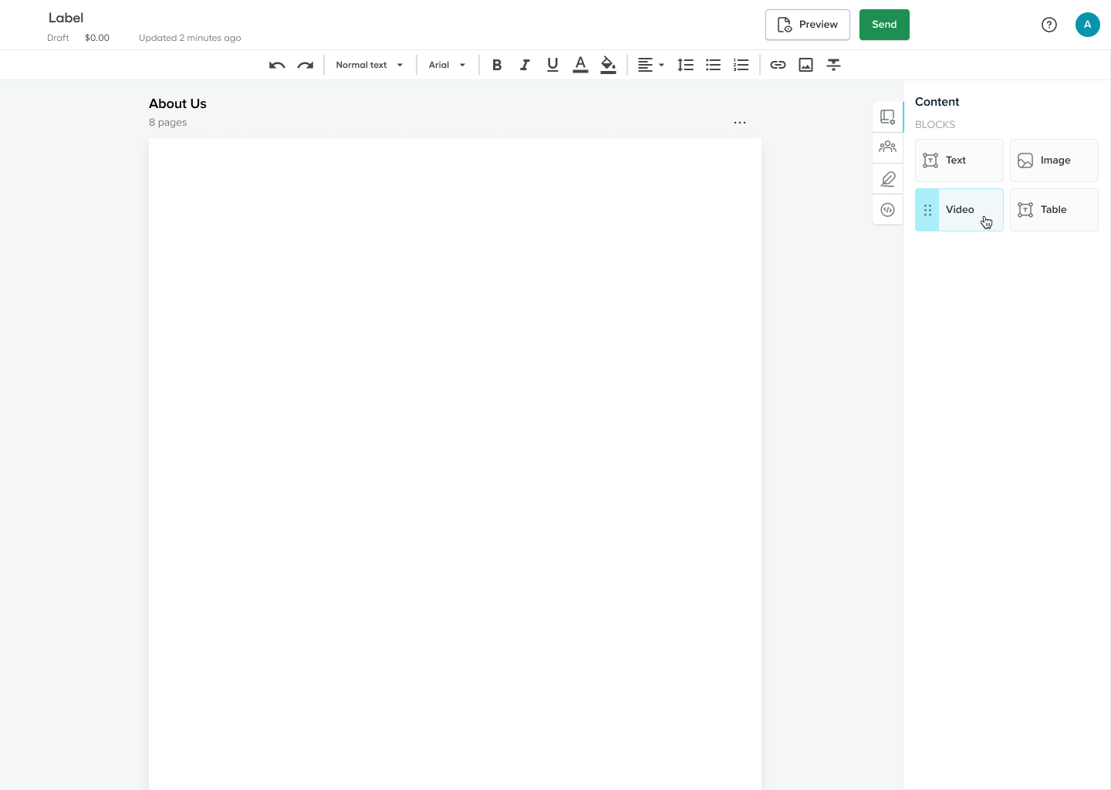Click the $0.00 price value
Viewport: 1111px width, 790px height.
coord(97,38)
